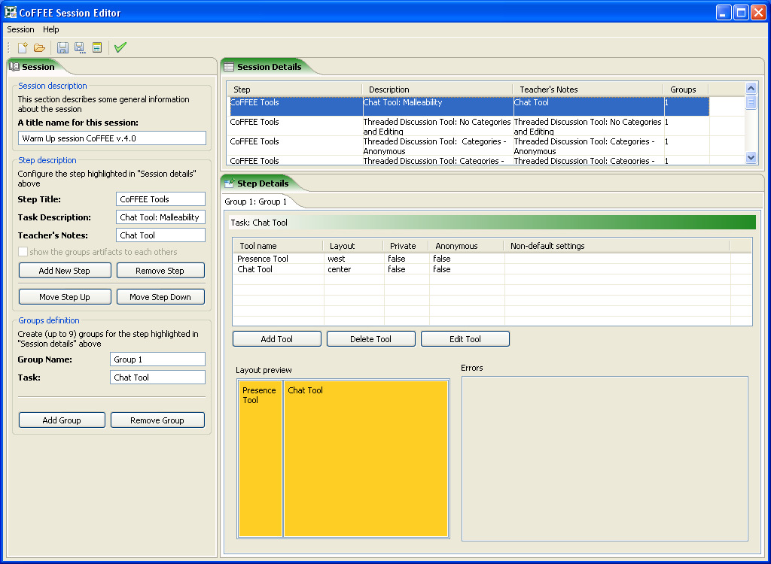Click the session list scrollbar thumb
The width and height of the screenshot is (771, 564).
751,102
